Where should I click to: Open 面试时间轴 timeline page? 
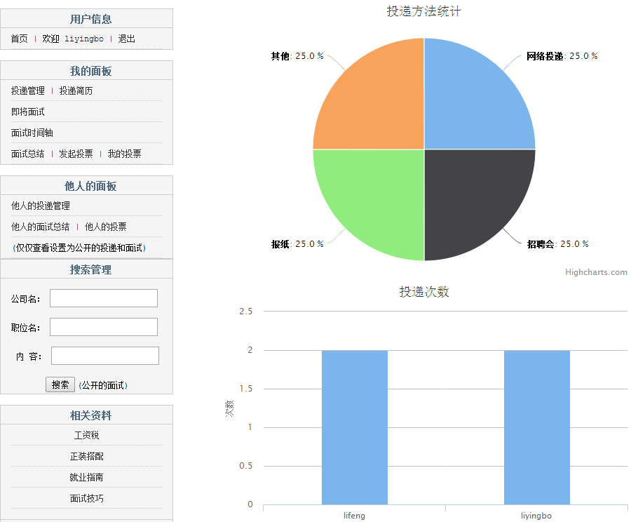(x=32, y=133)
